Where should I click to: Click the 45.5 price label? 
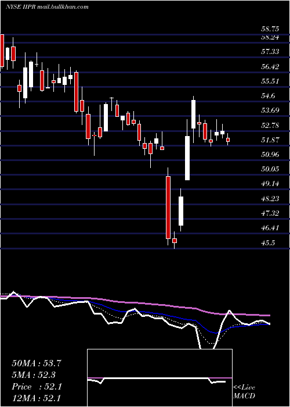268,243
